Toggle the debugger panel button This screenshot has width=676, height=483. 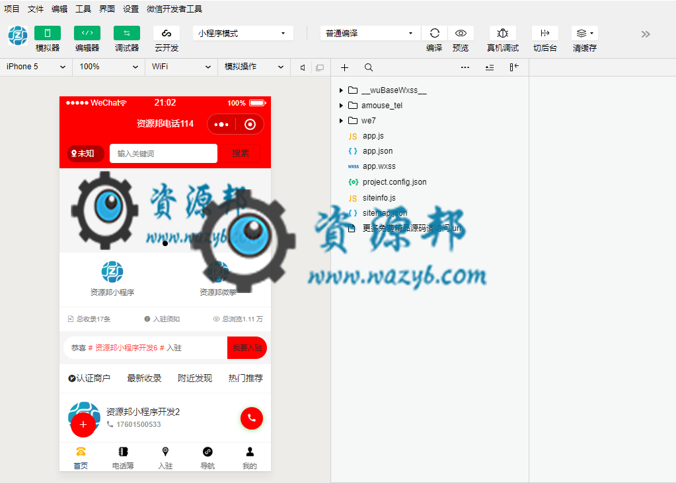[127, 33]
